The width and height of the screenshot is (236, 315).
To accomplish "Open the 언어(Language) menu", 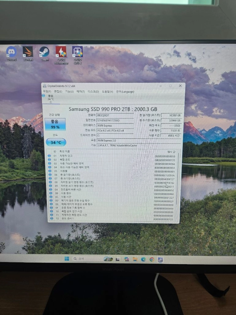I will pyautogui.click(x=125, y=92).
